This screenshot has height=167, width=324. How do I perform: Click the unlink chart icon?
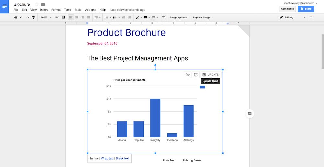(188, 75)
